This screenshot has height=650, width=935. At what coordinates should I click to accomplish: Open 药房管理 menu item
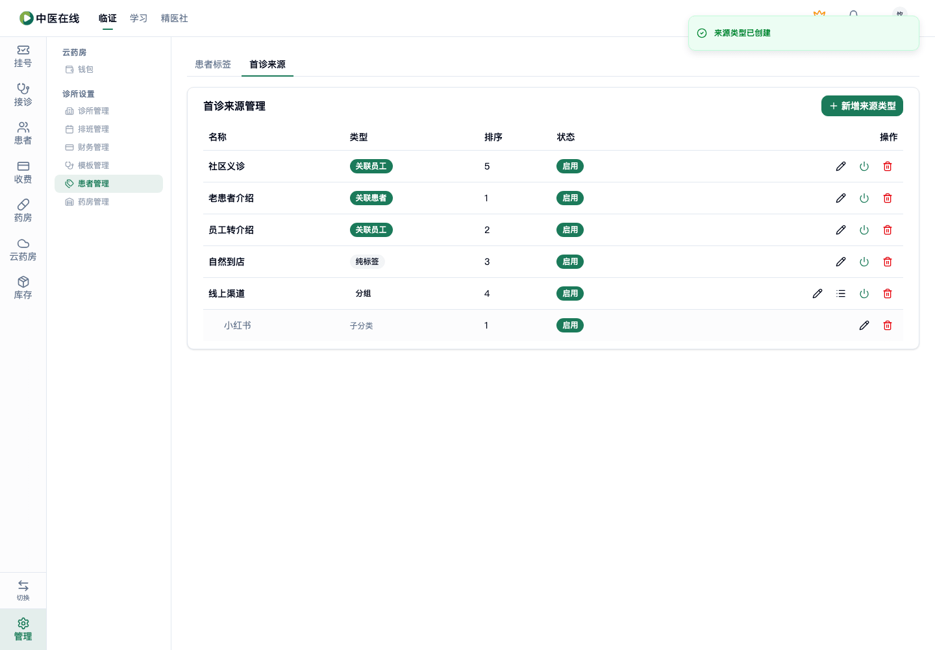point(108,202)
